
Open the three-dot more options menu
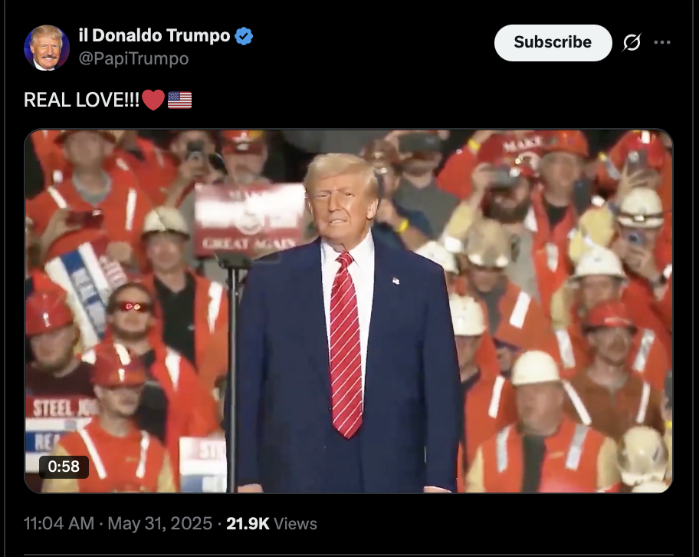tap(662, 42)
